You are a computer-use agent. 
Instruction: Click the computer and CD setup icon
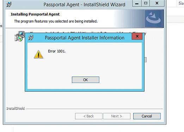[x=19, y=36]
